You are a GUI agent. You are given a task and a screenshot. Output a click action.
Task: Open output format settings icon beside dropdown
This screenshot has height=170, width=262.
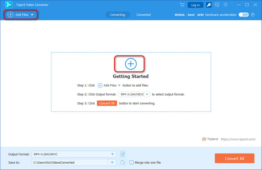[x=123, y=154]
